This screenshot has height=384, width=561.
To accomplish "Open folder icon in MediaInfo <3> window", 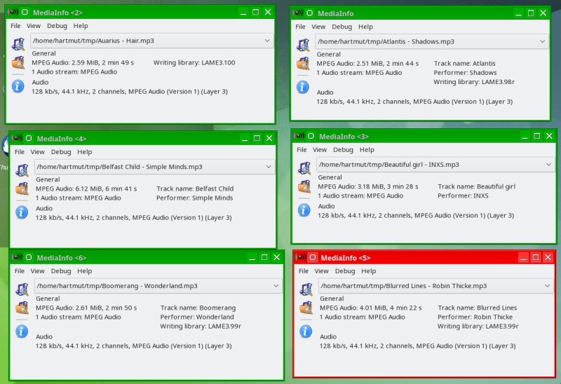I will (x=304, y=186).
